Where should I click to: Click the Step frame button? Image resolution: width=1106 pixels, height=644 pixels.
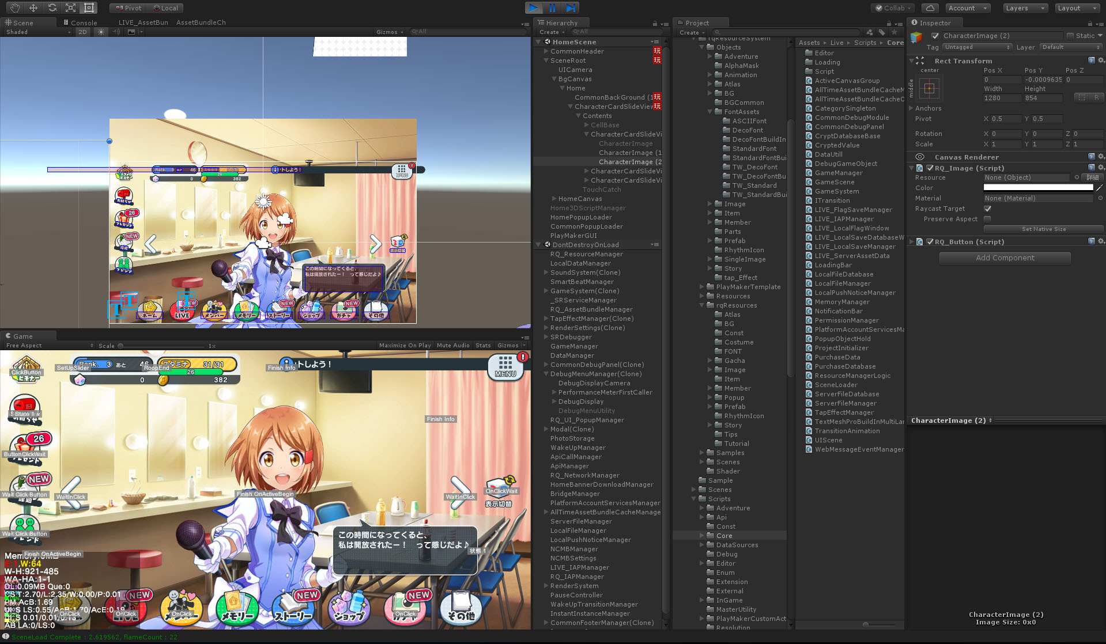[x=571, y=7]
